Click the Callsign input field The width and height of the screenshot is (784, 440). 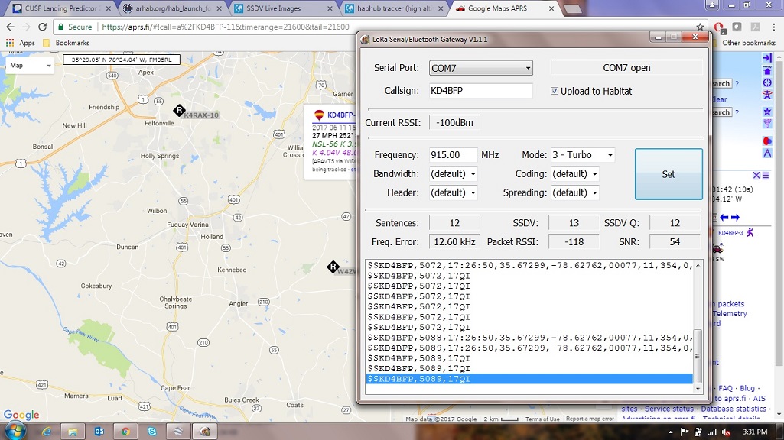tap(480, 91)
